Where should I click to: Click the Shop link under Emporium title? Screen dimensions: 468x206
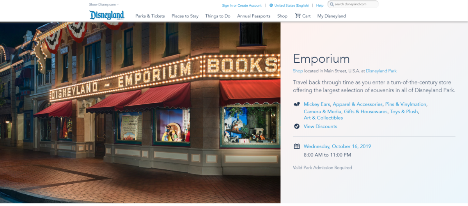(x=298, y=71)
